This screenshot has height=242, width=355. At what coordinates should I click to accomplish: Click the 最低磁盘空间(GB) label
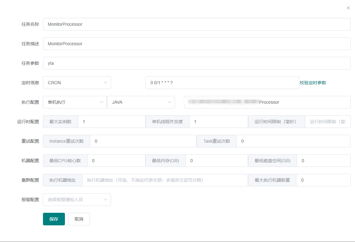(x=272, y=161)
